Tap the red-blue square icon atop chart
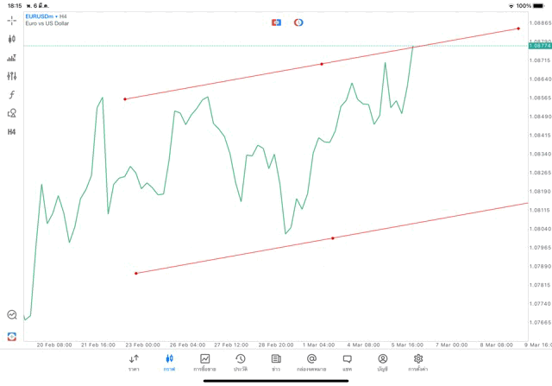 [276, 22]
